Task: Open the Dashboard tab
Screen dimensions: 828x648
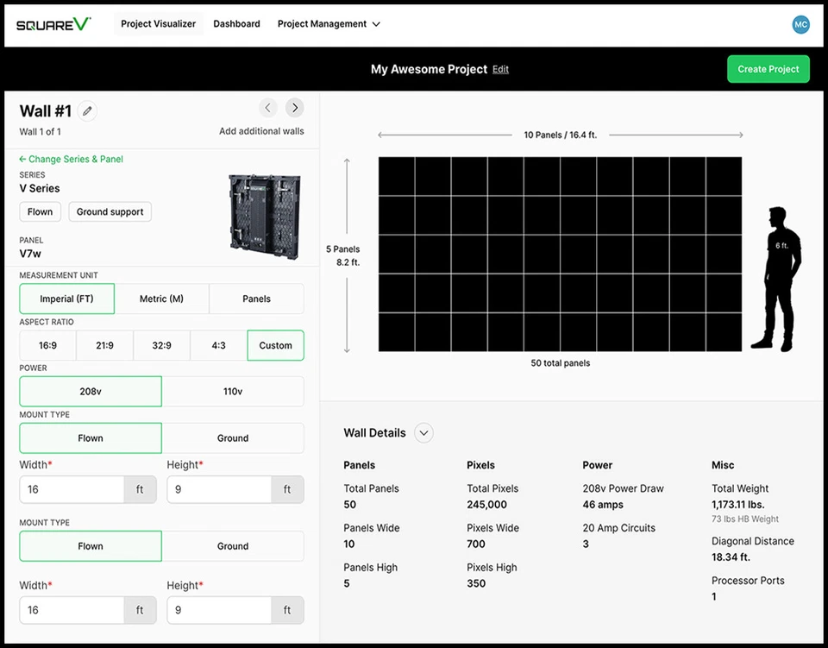Action: 236,24
